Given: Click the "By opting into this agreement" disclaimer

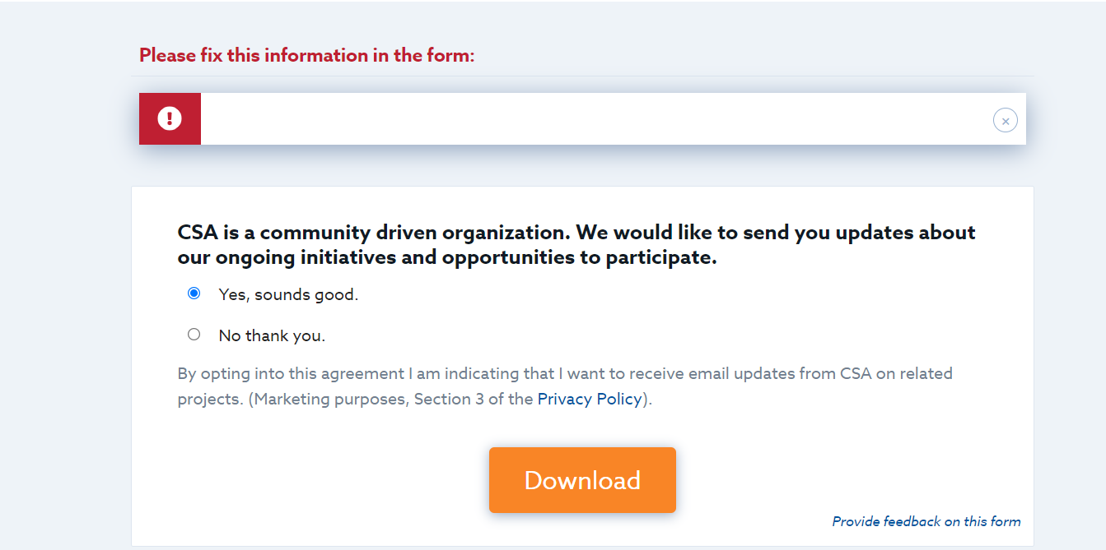Looking at the screenshot, I should (x=565, y=386).
